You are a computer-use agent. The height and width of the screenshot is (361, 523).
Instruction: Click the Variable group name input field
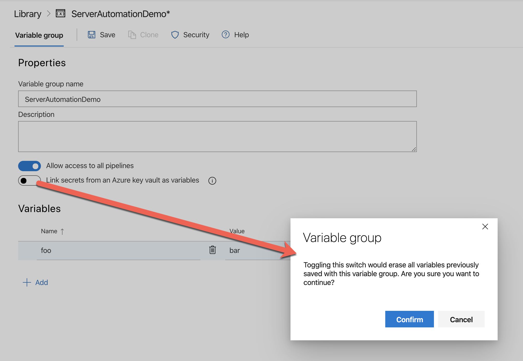(x=217, y=99)
